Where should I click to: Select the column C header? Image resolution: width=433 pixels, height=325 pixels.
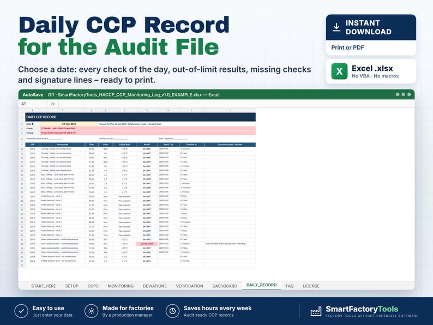pyautogui.click(x=62, y=111)
